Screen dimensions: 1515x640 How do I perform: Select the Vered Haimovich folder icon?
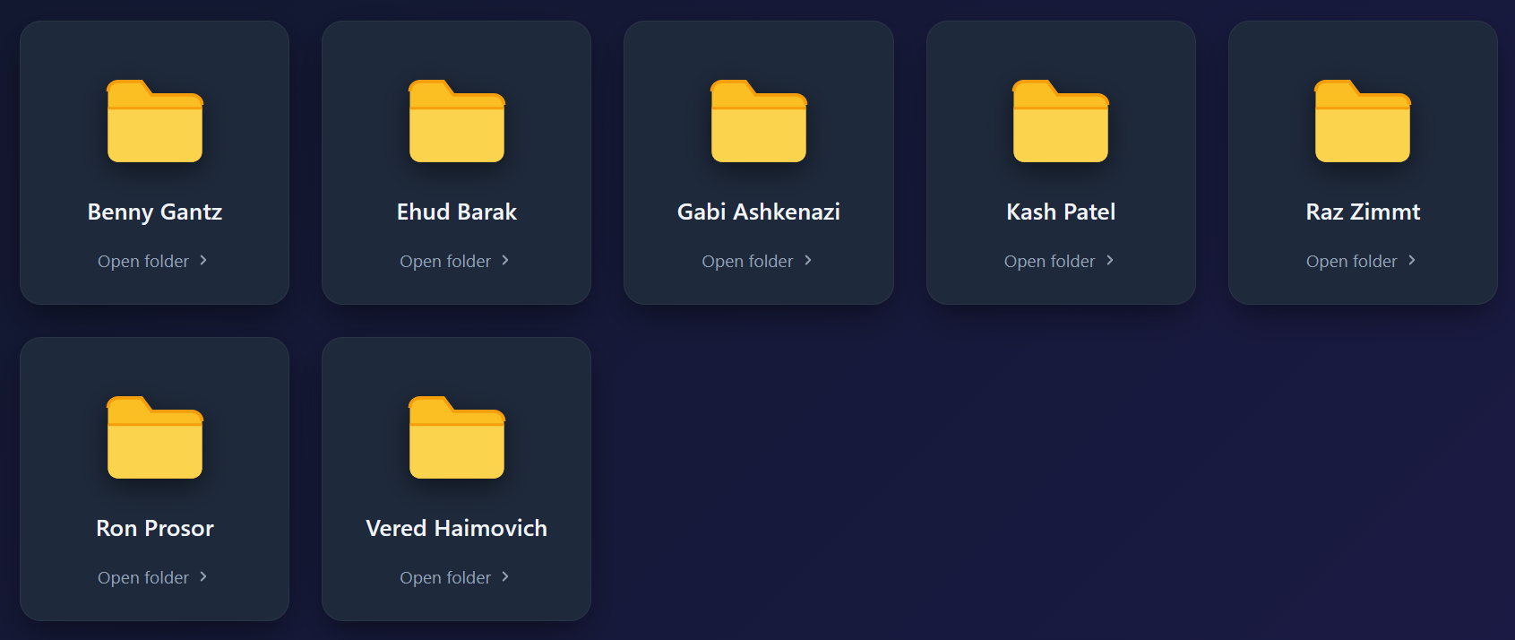click(x=457, y=437)
